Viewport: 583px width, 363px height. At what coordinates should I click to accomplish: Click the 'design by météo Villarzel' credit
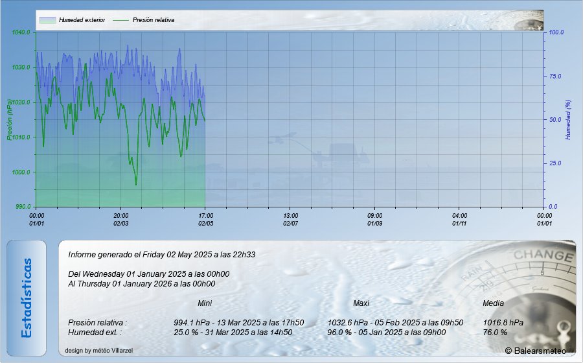point(99,350)
